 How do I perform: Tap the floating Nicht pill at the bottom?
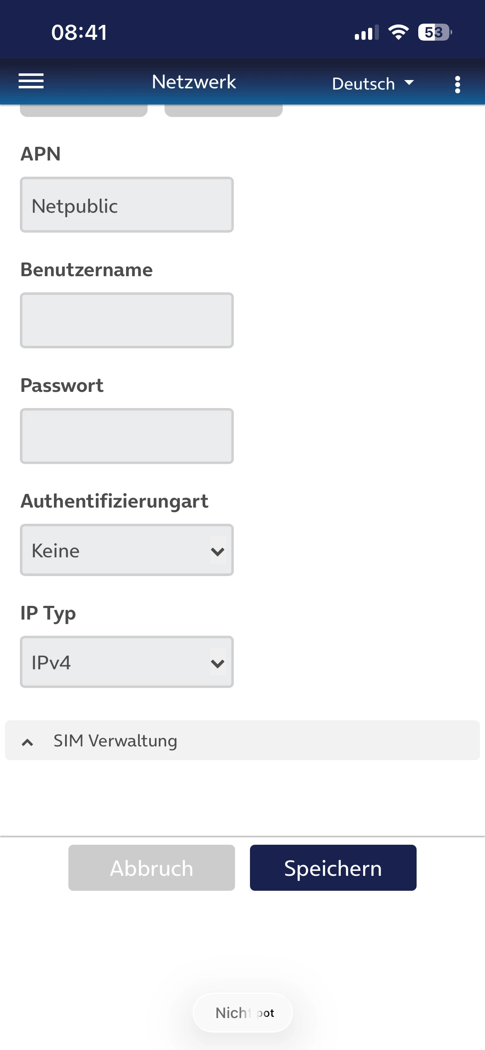(243, 1013)
